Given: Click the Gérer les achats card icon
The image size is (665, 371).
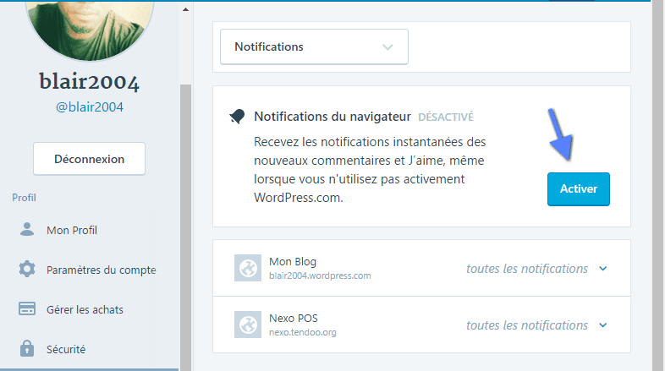Looking at the screenshot, I should click(x=27, y=308).
